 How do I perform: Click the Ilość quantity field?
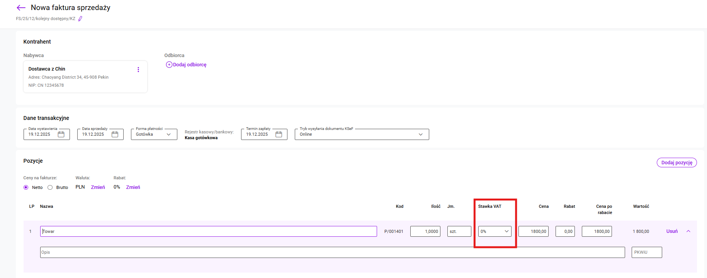pyautogui.click(x=425, y=231)
